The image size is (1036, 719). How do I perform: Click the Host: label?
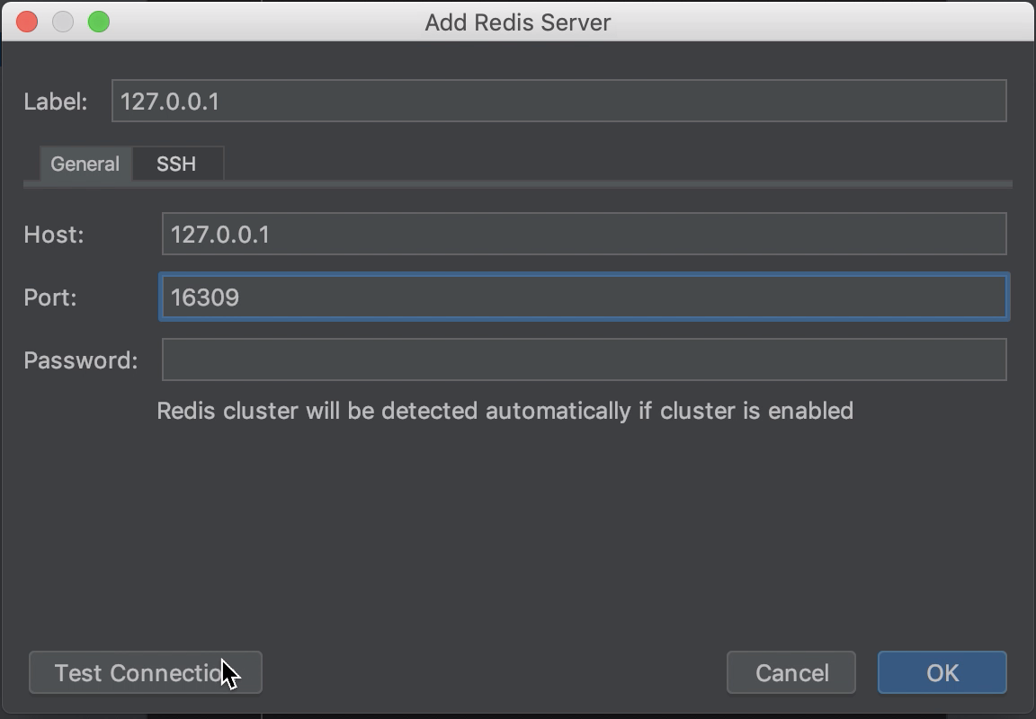(x=54, y=235)
